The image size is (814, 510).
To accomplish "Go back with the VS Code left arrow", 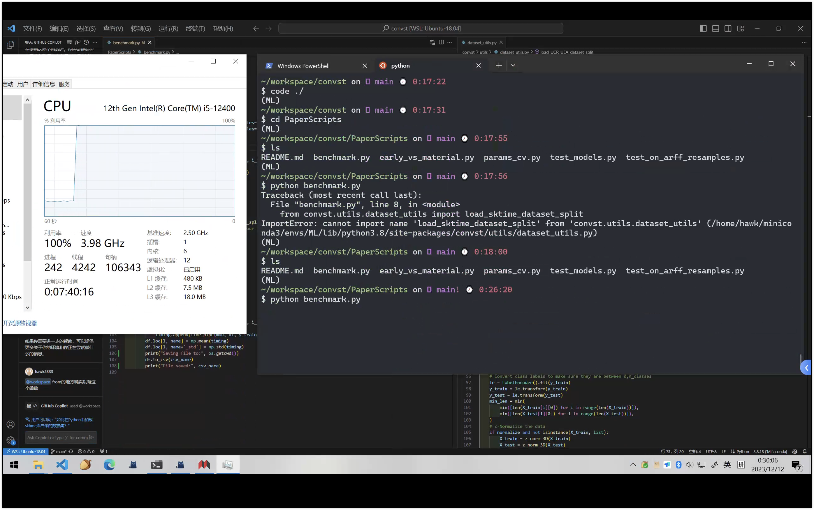I will point(256,29).
